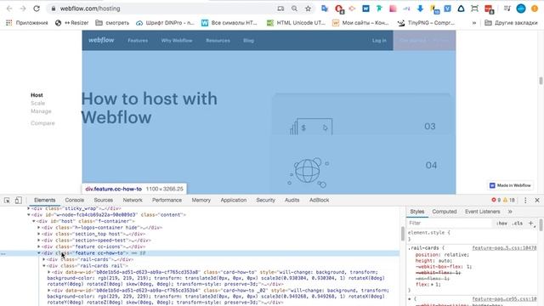Click the red error count badge
Image resolution: width=544 pixels, height=306 pixels.
pos(496,200)
